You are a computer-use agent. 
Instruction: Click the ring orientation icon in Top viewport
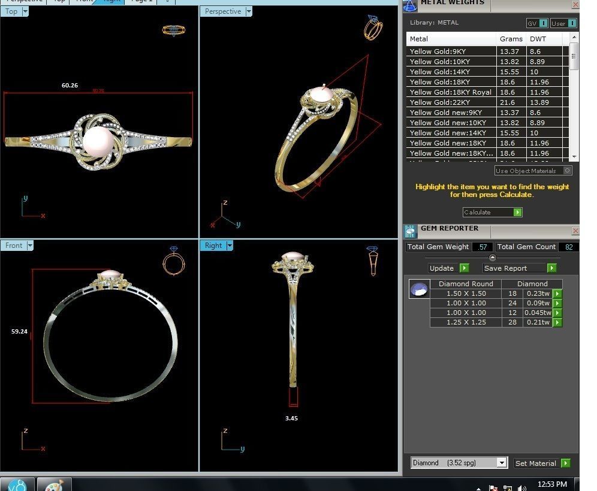point(174,30)
